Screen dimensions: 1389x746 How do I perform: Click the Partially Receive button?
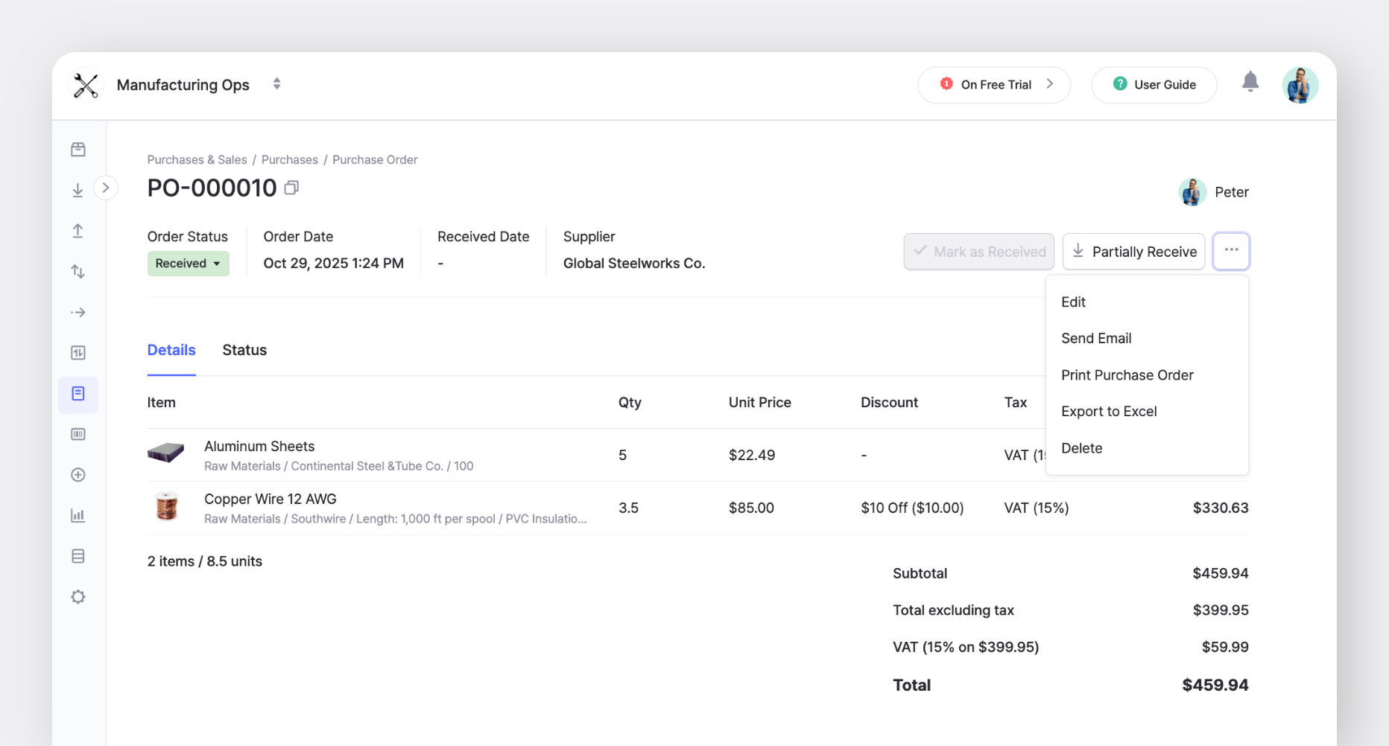tap(1133, 252)
